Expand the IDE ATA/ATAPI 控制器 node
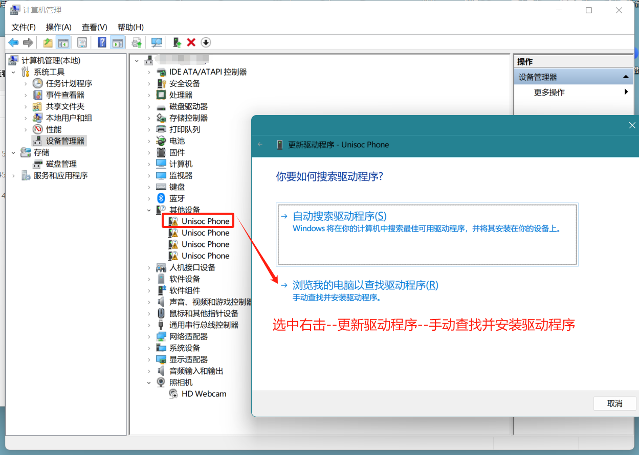 point(149,72)
